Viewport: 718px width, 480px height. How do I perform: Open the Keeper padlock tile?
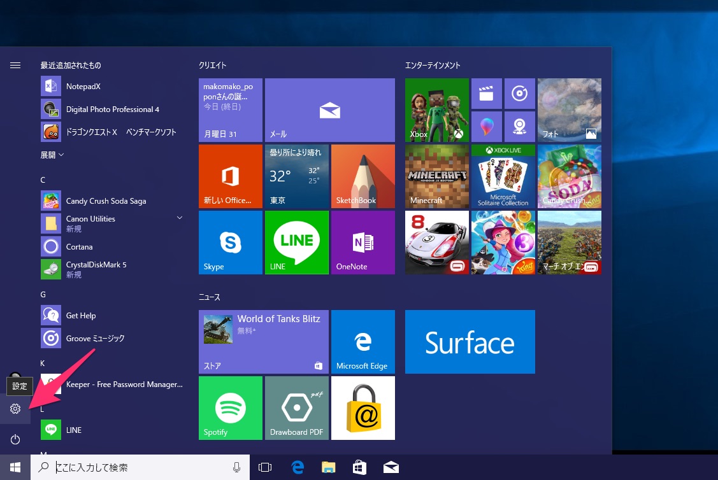pos(363,408)
